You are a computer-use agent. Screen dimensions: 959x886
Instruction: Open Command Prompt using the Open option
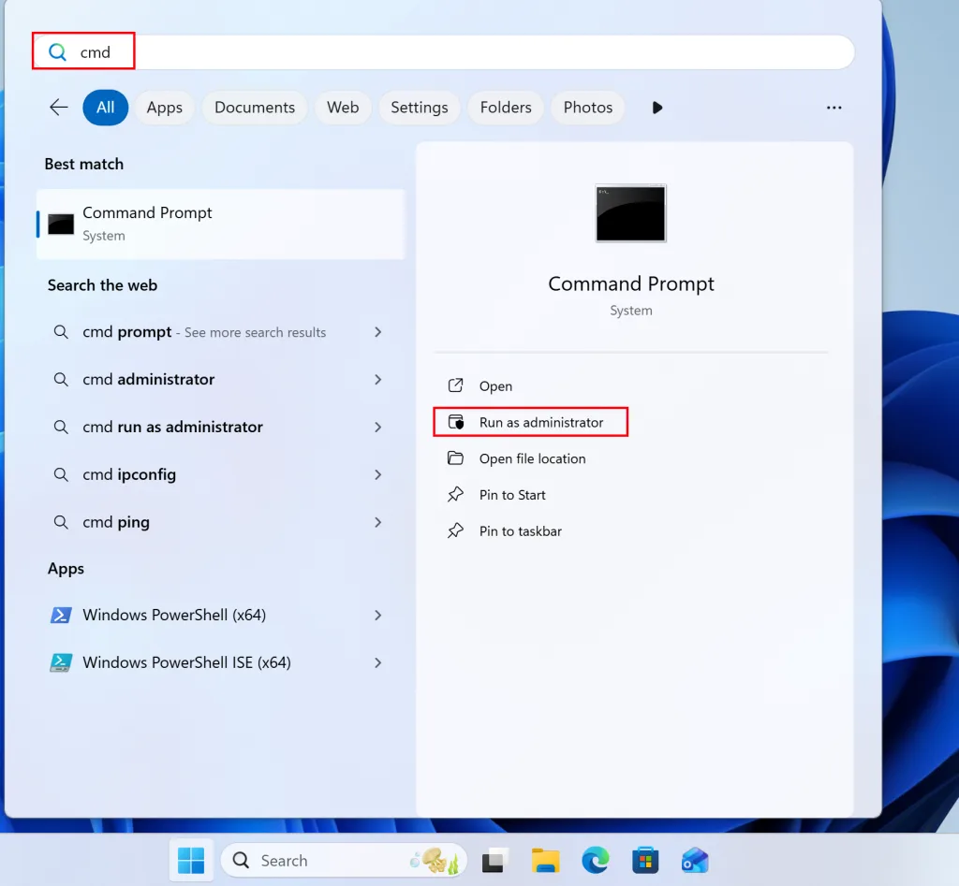click(495, 385)
